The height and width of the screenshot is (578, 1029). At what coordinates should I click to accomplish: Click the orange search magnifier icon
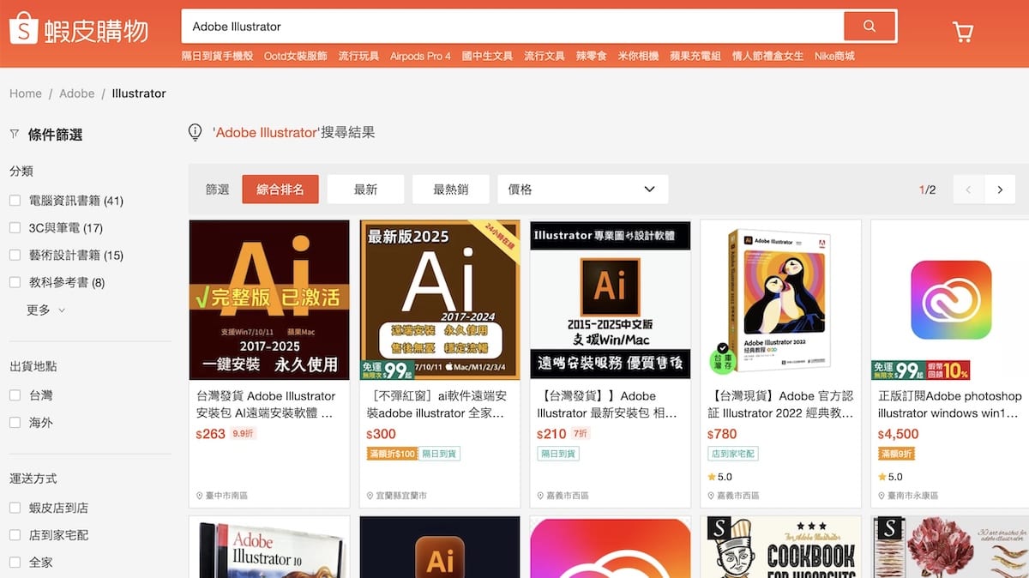coord(870,27)
